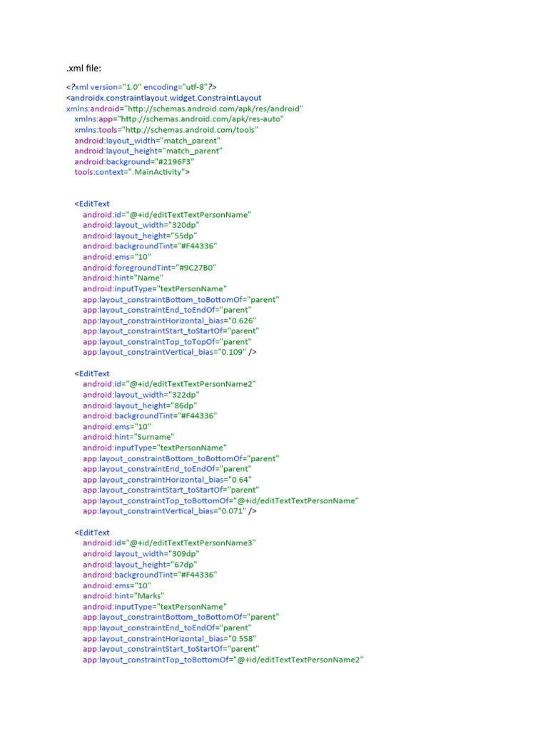Click the layout_height="67dp" line

pyautogui.click(x=140, y=565)
